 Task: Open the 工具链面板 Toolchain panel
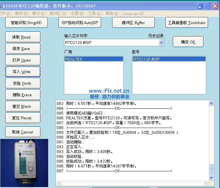click(187, 23)
